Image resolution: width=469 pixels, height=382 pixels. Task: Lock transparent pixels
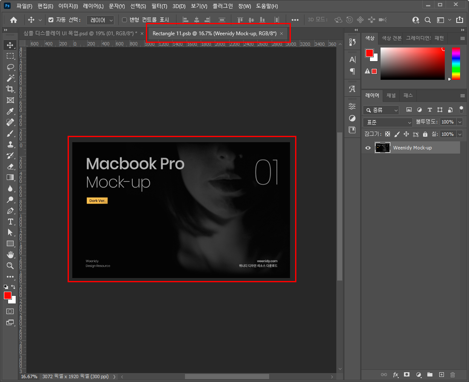(x=387, y=134)
